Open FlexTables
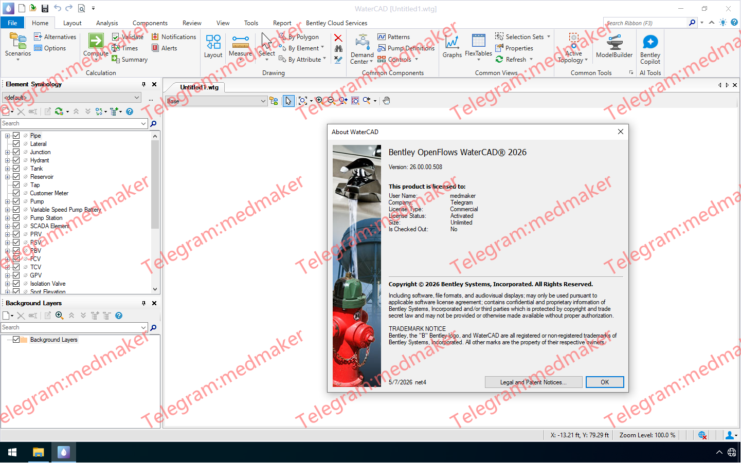741x463 pixels. tap(478, 46)
